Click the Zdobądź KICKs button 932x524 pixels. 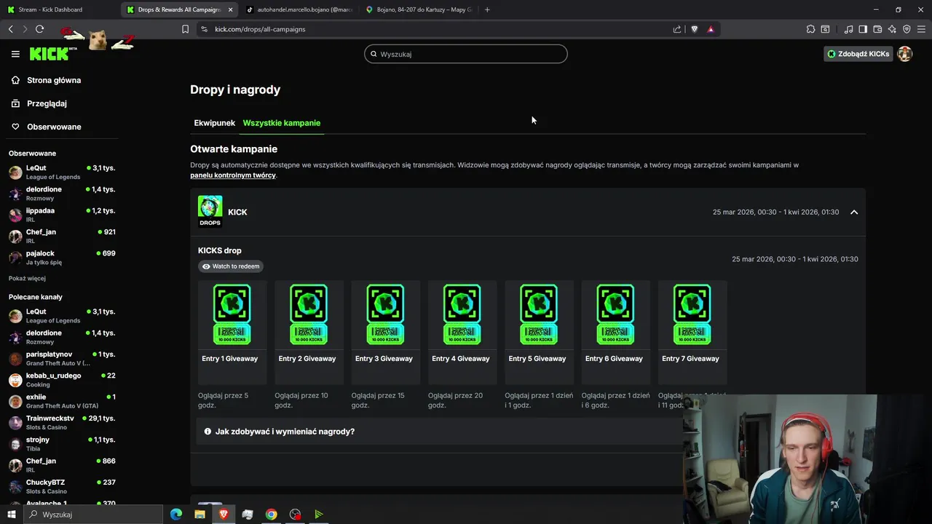858,54
